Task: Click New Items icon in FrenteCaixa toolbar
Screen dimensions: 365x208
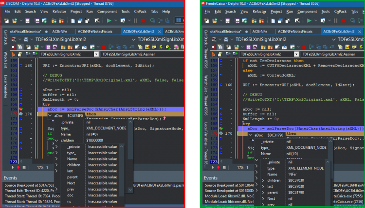Action: (x=207, y=21)
